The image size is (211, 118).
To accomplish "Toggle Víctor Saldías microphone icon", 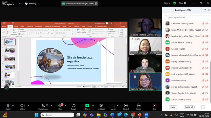I will 203,99.
